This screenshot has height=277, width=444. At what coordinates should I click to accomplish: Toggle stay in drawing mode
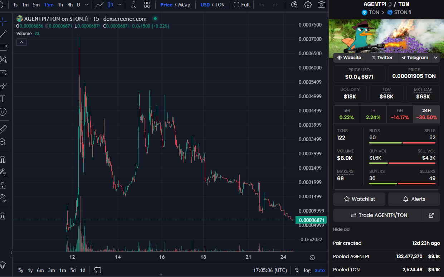coord(3,172)
